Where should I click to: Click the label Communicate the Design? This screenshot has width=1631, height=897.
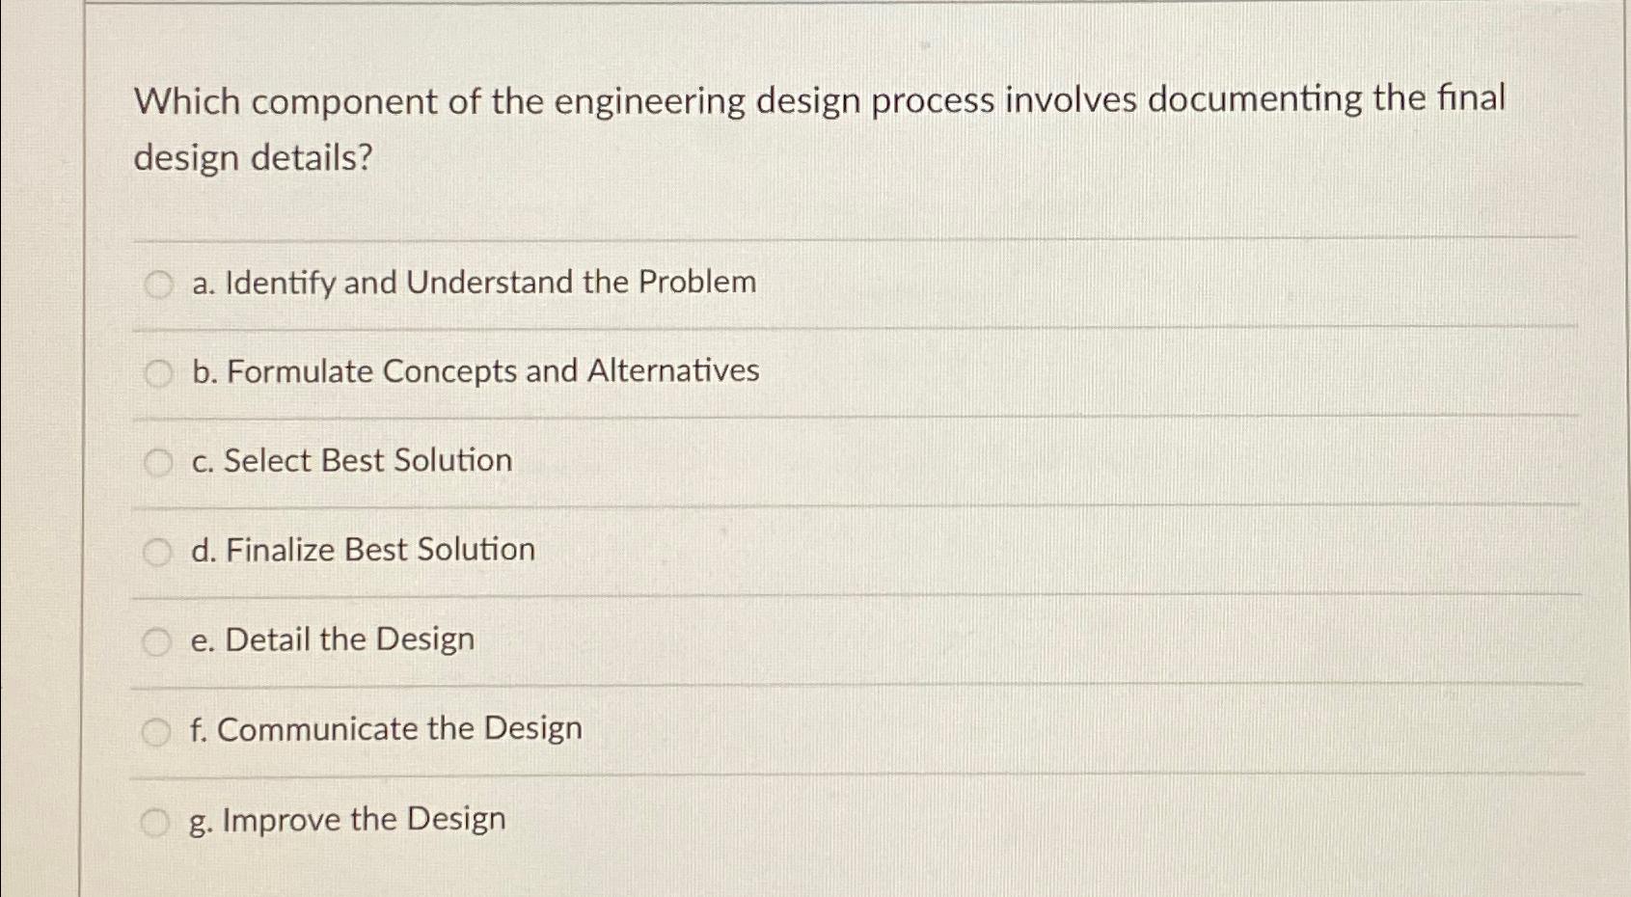tap(386, 729)
